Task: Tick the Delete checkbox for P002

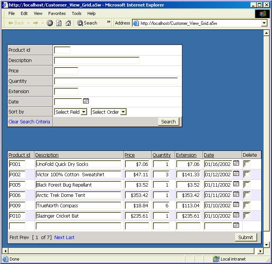Action: [247, 174]
